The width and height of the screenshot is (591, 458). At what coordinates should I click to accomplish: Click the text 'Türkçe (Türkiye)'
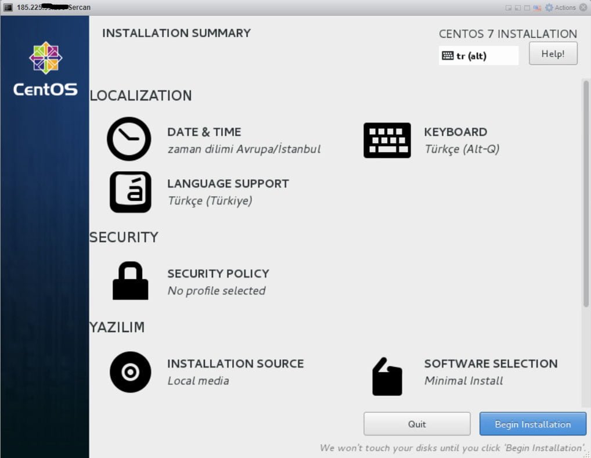point(210,200)
